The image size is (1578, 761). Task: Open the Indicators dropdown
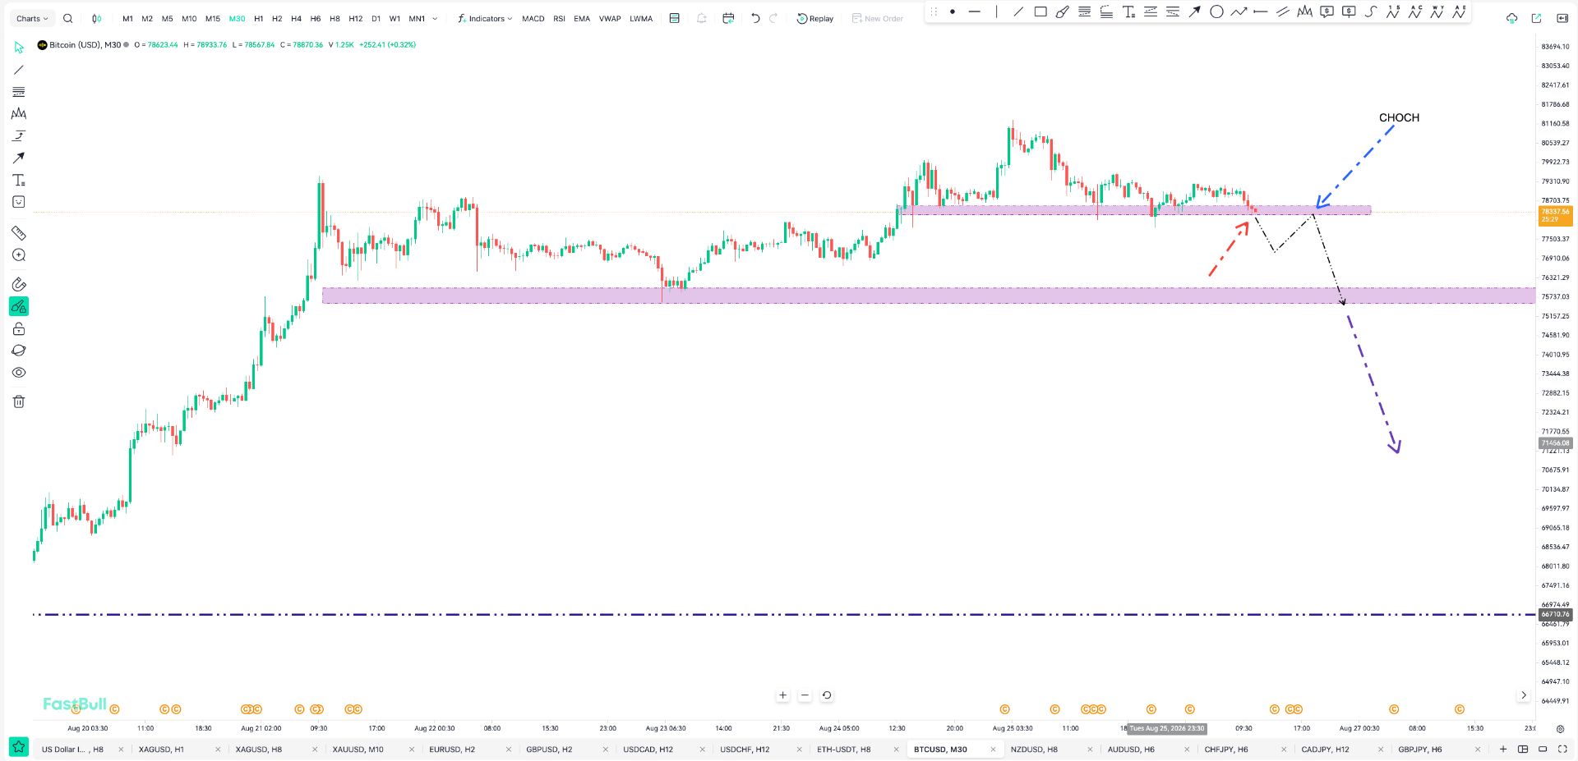[x=485, y=18]
